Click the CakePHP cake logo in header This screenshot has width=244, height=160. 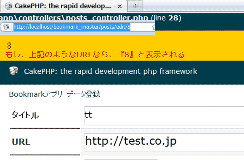(14, 71)
